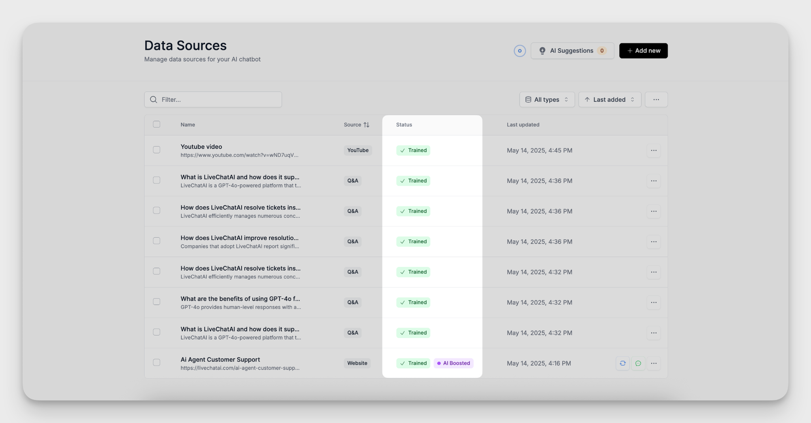Viewport: 811px width, 423px height.
Task: Click the Name column header
Action: [x=188, y=125]
